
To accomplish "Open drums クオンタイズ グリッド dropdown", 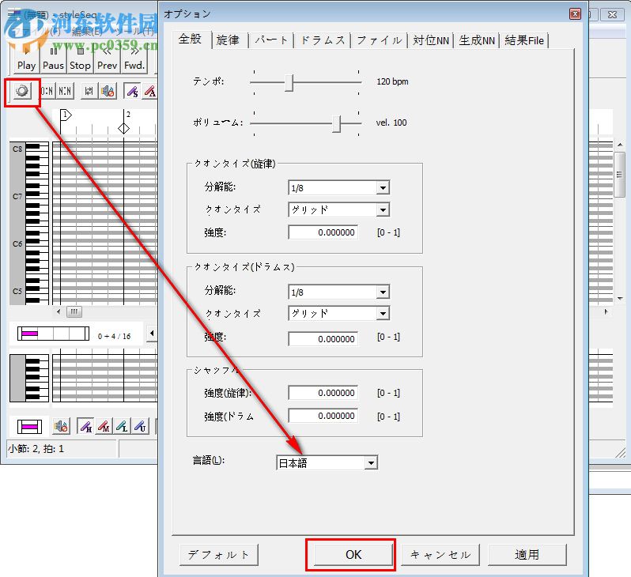I will (339, 314).
